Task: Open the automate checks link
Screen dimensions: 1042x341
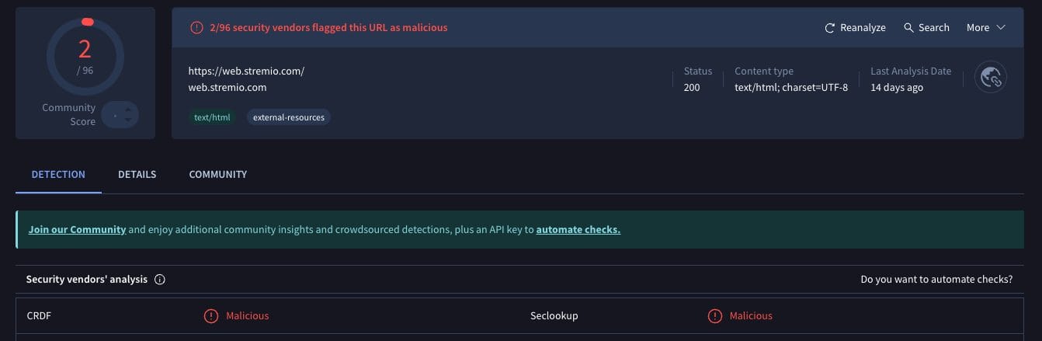Action: pos(578,230)
